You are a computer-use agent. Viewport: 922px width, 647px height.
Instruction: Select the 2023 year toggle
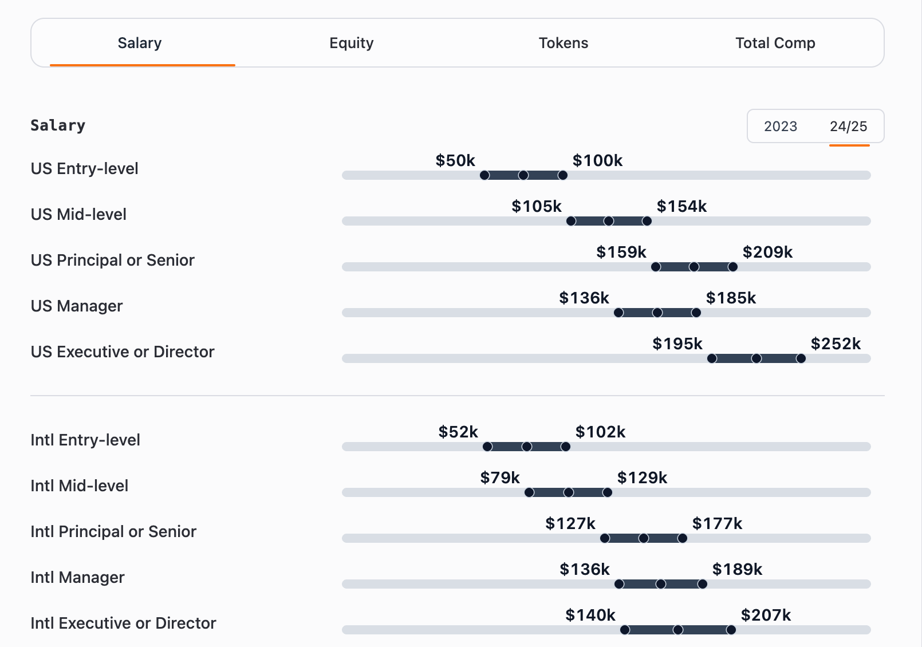781,127
